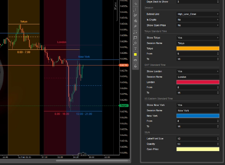Toggle the Show New York option dropdown
The image size is (225, 165).
point(198,105)
